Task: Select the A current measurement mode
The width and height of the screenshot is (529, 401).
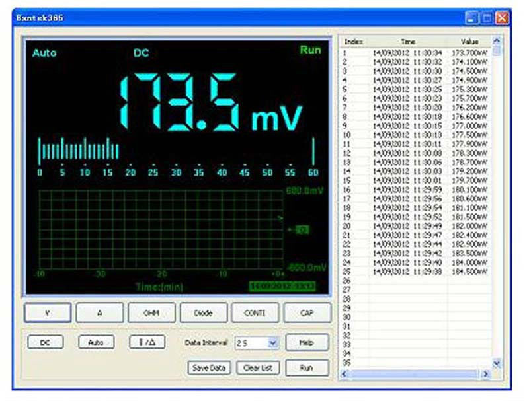Action: click(x=99, y=312)
